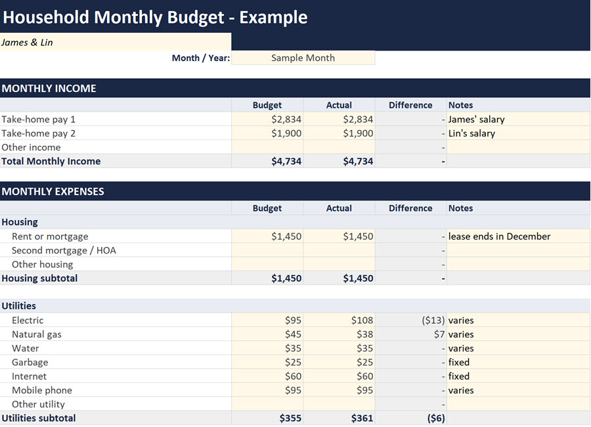Select the 'Utilities subtotal' label
Image resolution: width=591 pixels, height=427 pixels.
[39, 418]
